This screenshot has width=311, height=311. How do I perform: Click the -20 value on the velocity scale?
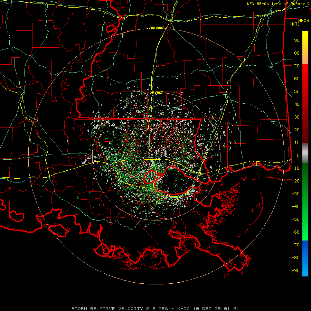pos(295,181)
